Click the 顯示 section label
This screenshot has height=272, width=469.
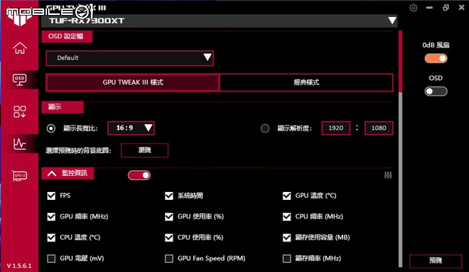[x=55, y=107]
